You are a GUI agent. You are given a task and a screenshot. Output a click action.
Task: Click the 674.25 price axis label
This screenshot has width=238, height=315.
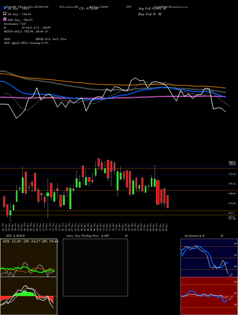click(232, 203)
